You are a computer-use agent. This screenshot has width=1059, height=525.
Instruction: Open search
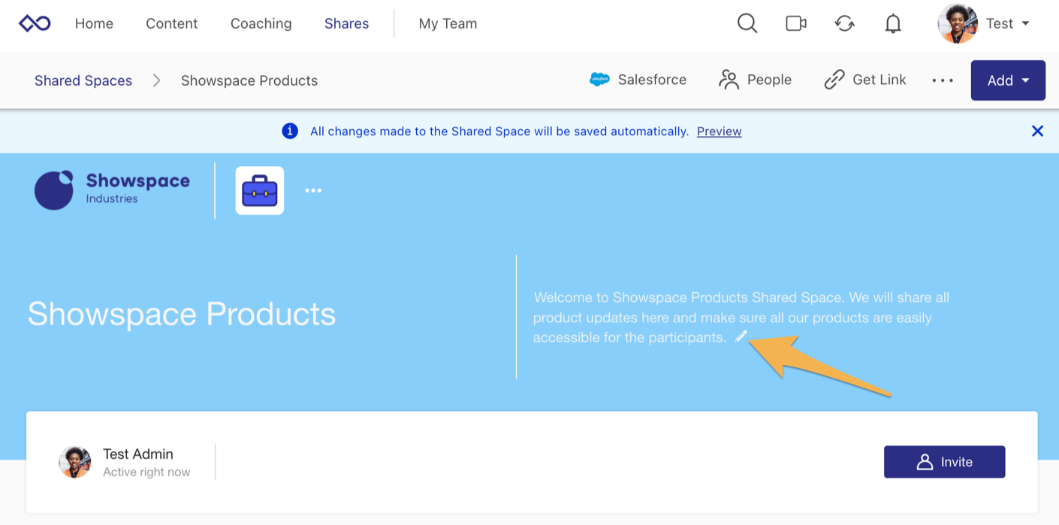click(x=747, y=23)
